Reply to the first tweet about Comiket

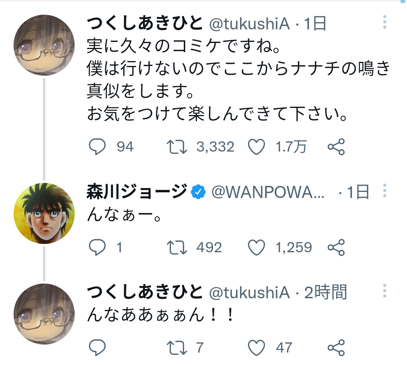[97, 147]
